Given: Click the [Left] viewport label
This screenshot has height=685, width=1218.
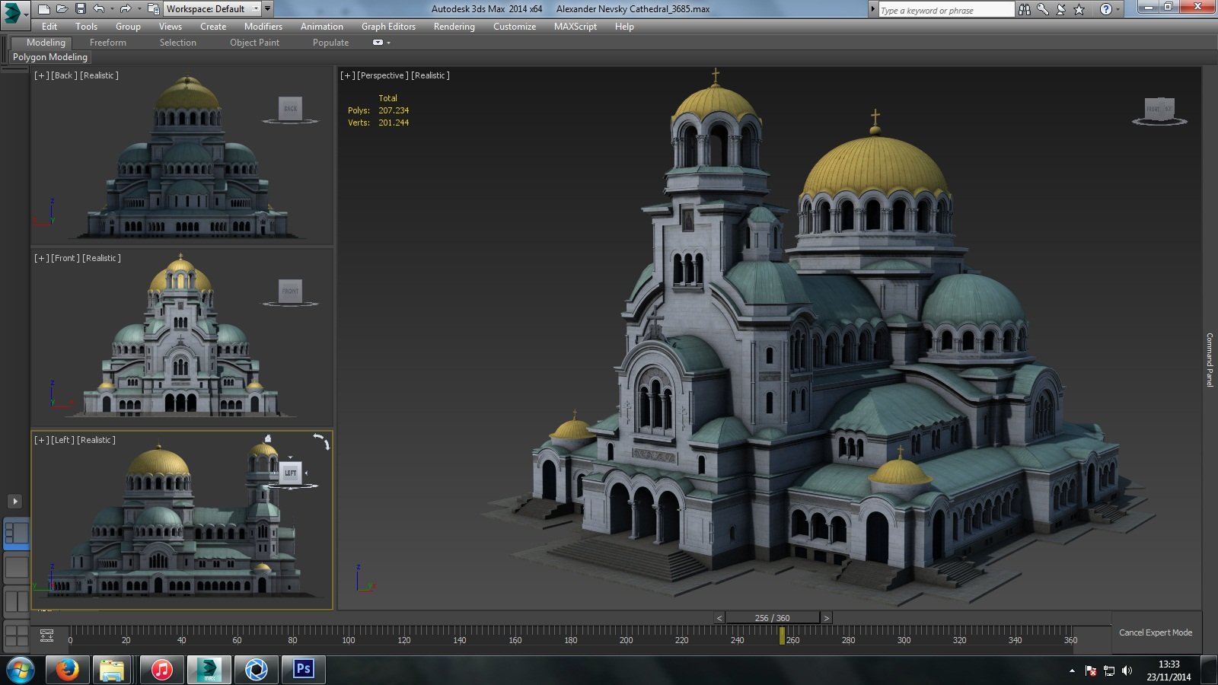Looking at the screenshot, I should (x=62, y=440).
